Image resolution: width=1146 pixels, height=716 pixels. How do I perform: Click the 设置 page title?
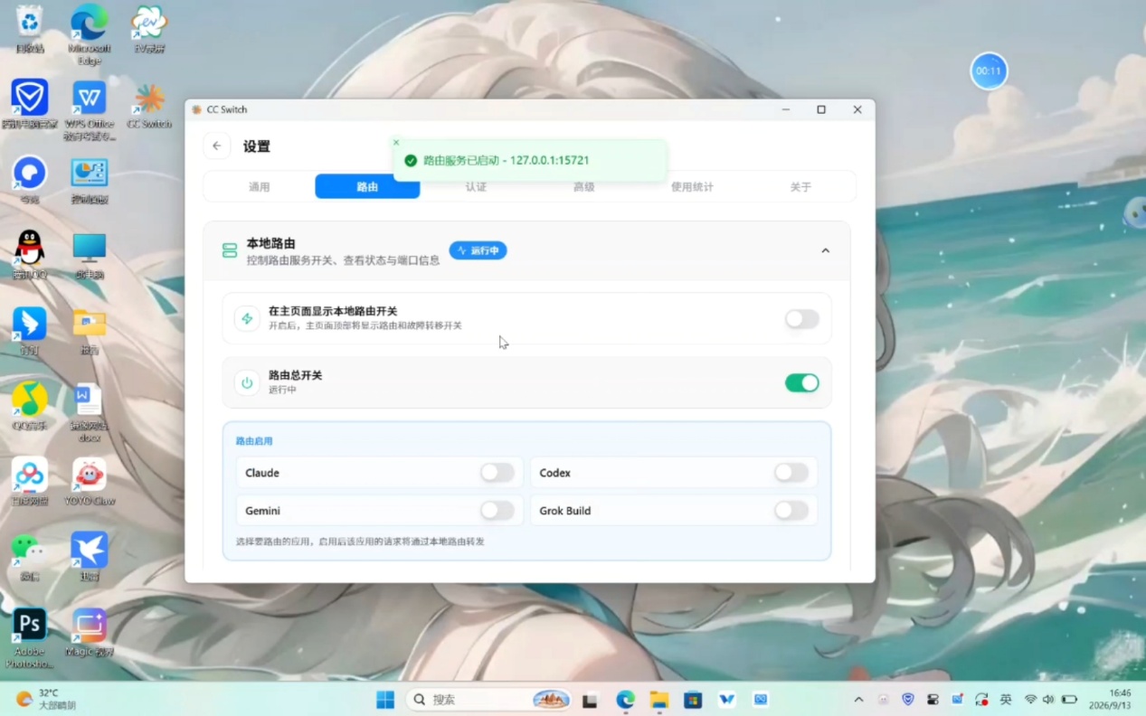257,146
